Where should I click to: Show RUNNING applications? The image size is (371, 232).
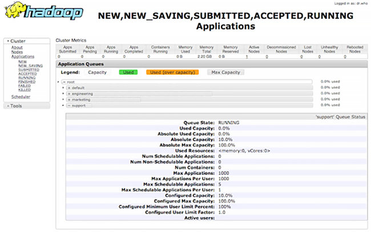point(26,78)
